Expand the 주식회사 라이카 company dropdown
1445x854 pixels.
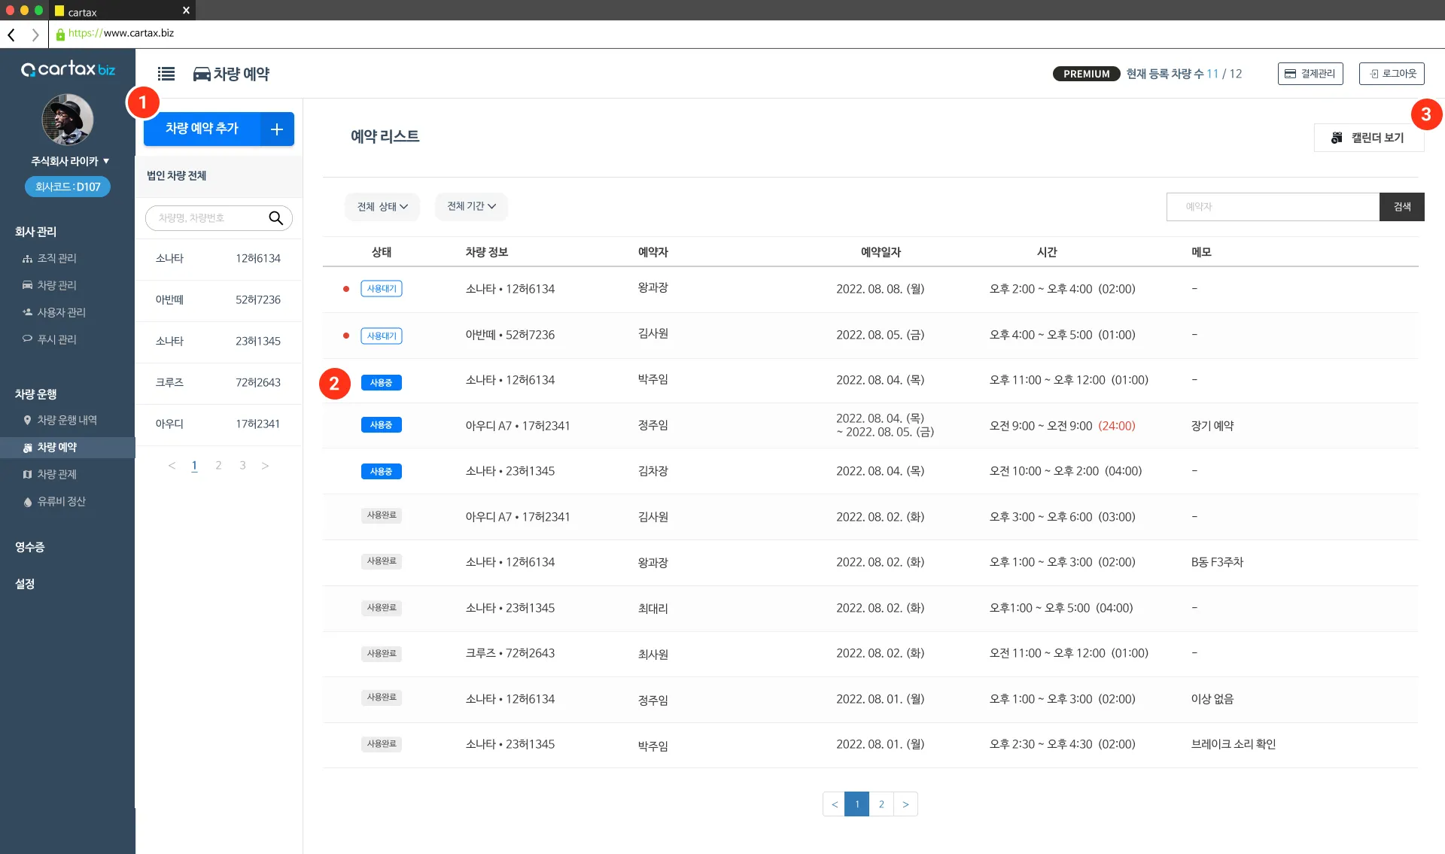click(x=70, y=161)
